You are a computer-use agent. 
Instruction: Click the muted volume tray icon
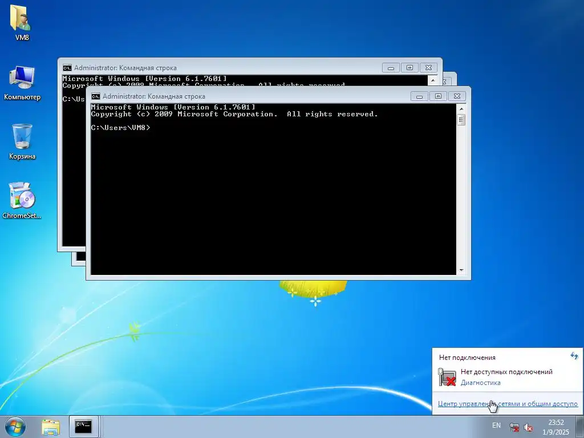tap(528, 427)
